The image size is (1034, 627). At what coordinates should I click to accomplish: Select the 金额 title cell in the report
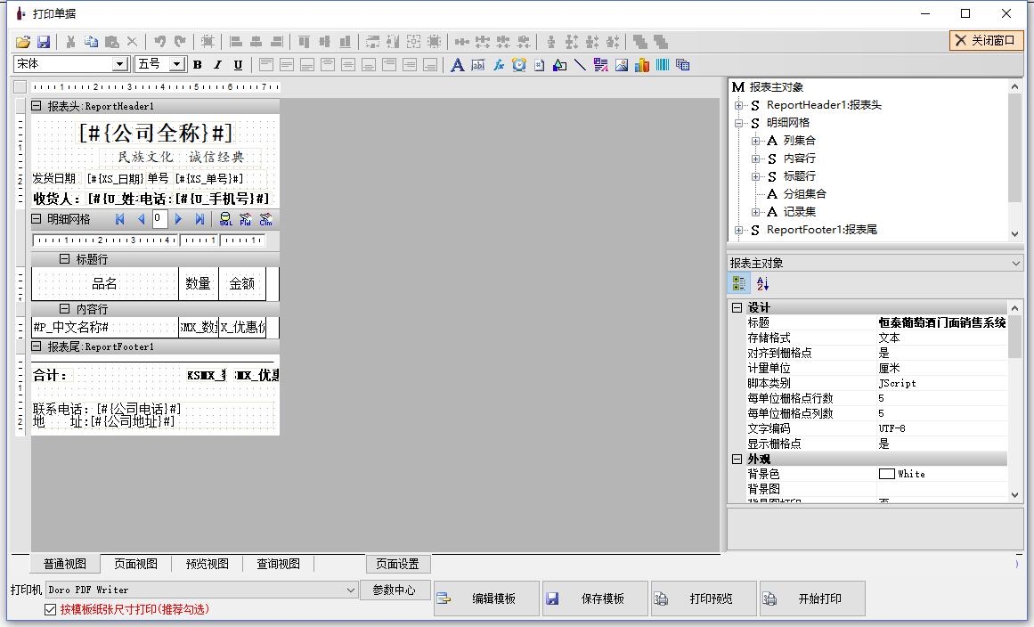[x=242, y=283]
